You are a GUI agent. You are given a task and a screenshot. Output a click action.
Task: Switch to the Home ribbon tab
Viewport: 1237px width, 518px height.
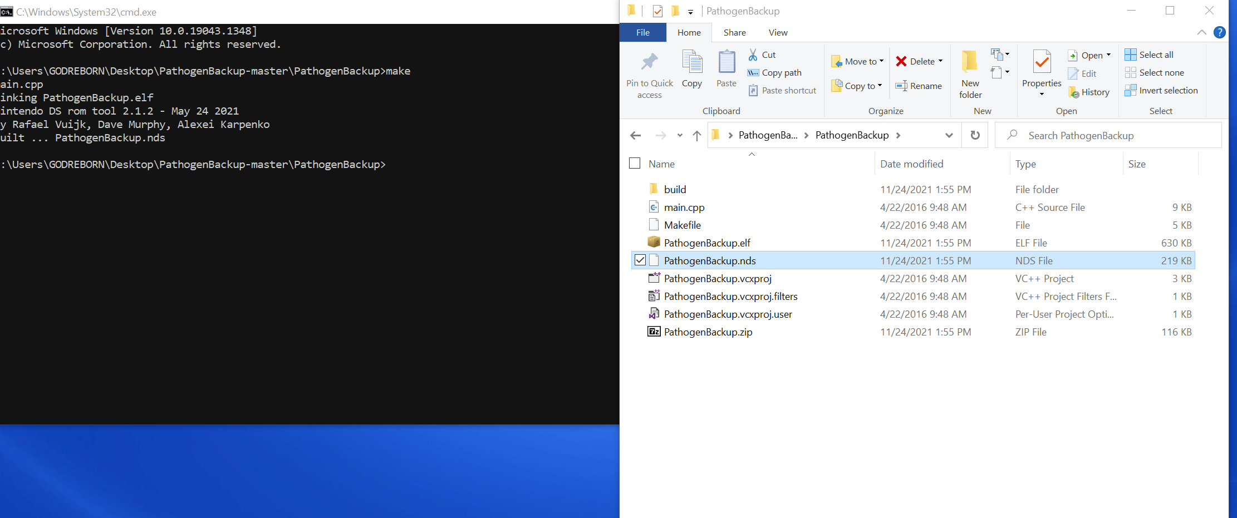pyautogui.click(x=689, y=32)
